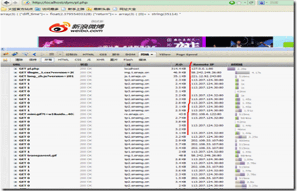Click the browser back arrow button

7,3
